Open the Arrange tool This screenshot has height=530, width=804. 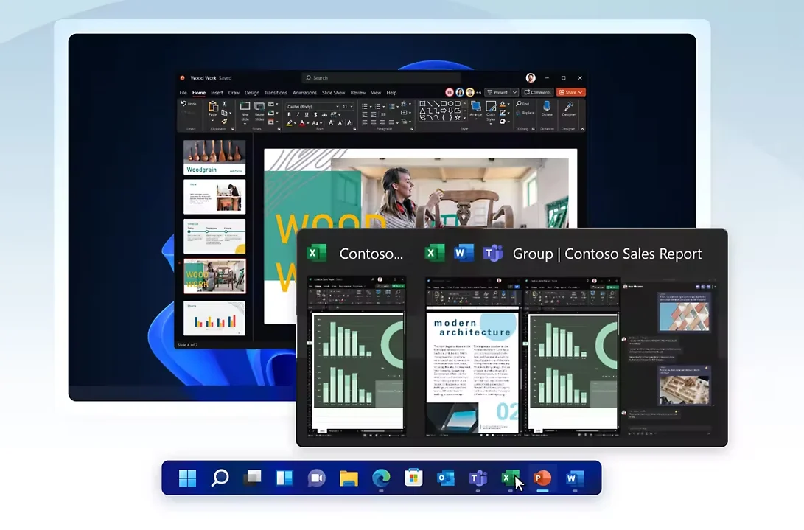tap(476, 108)
